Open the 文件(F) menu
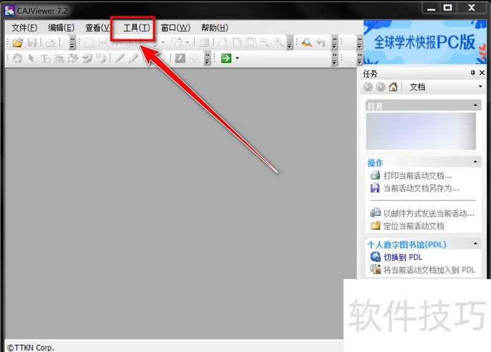 tap(25, 28)
